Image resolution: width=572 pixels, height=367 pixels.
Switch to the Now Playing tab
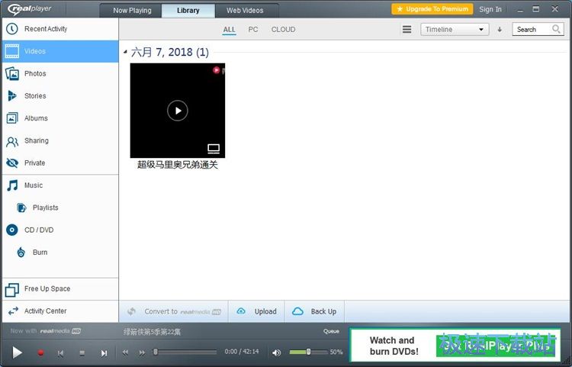coord(132,11)
